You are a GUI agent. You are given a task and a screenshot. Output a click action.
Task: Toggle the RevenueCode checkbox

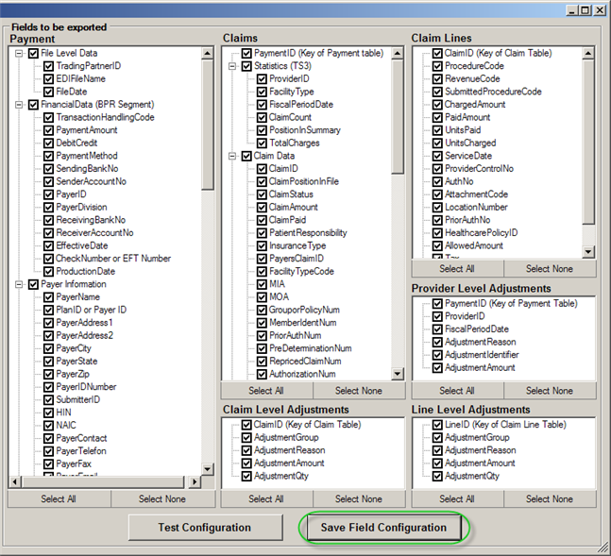[437, 79]
